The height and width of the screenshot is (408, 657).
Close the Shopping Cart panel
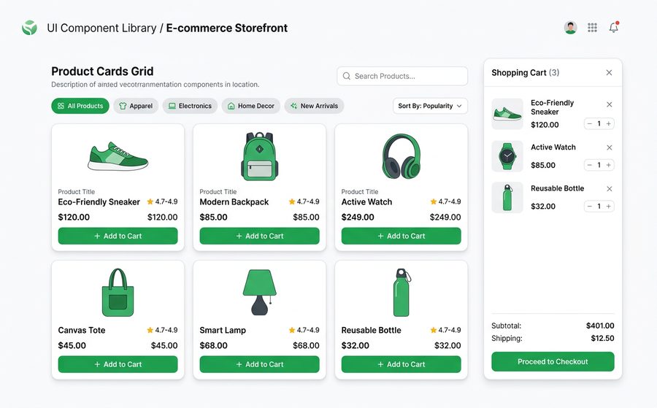click(x=610, y=72)
